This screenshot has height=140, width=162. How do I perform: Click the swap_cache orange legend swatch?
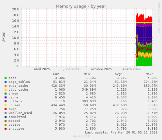6,86
